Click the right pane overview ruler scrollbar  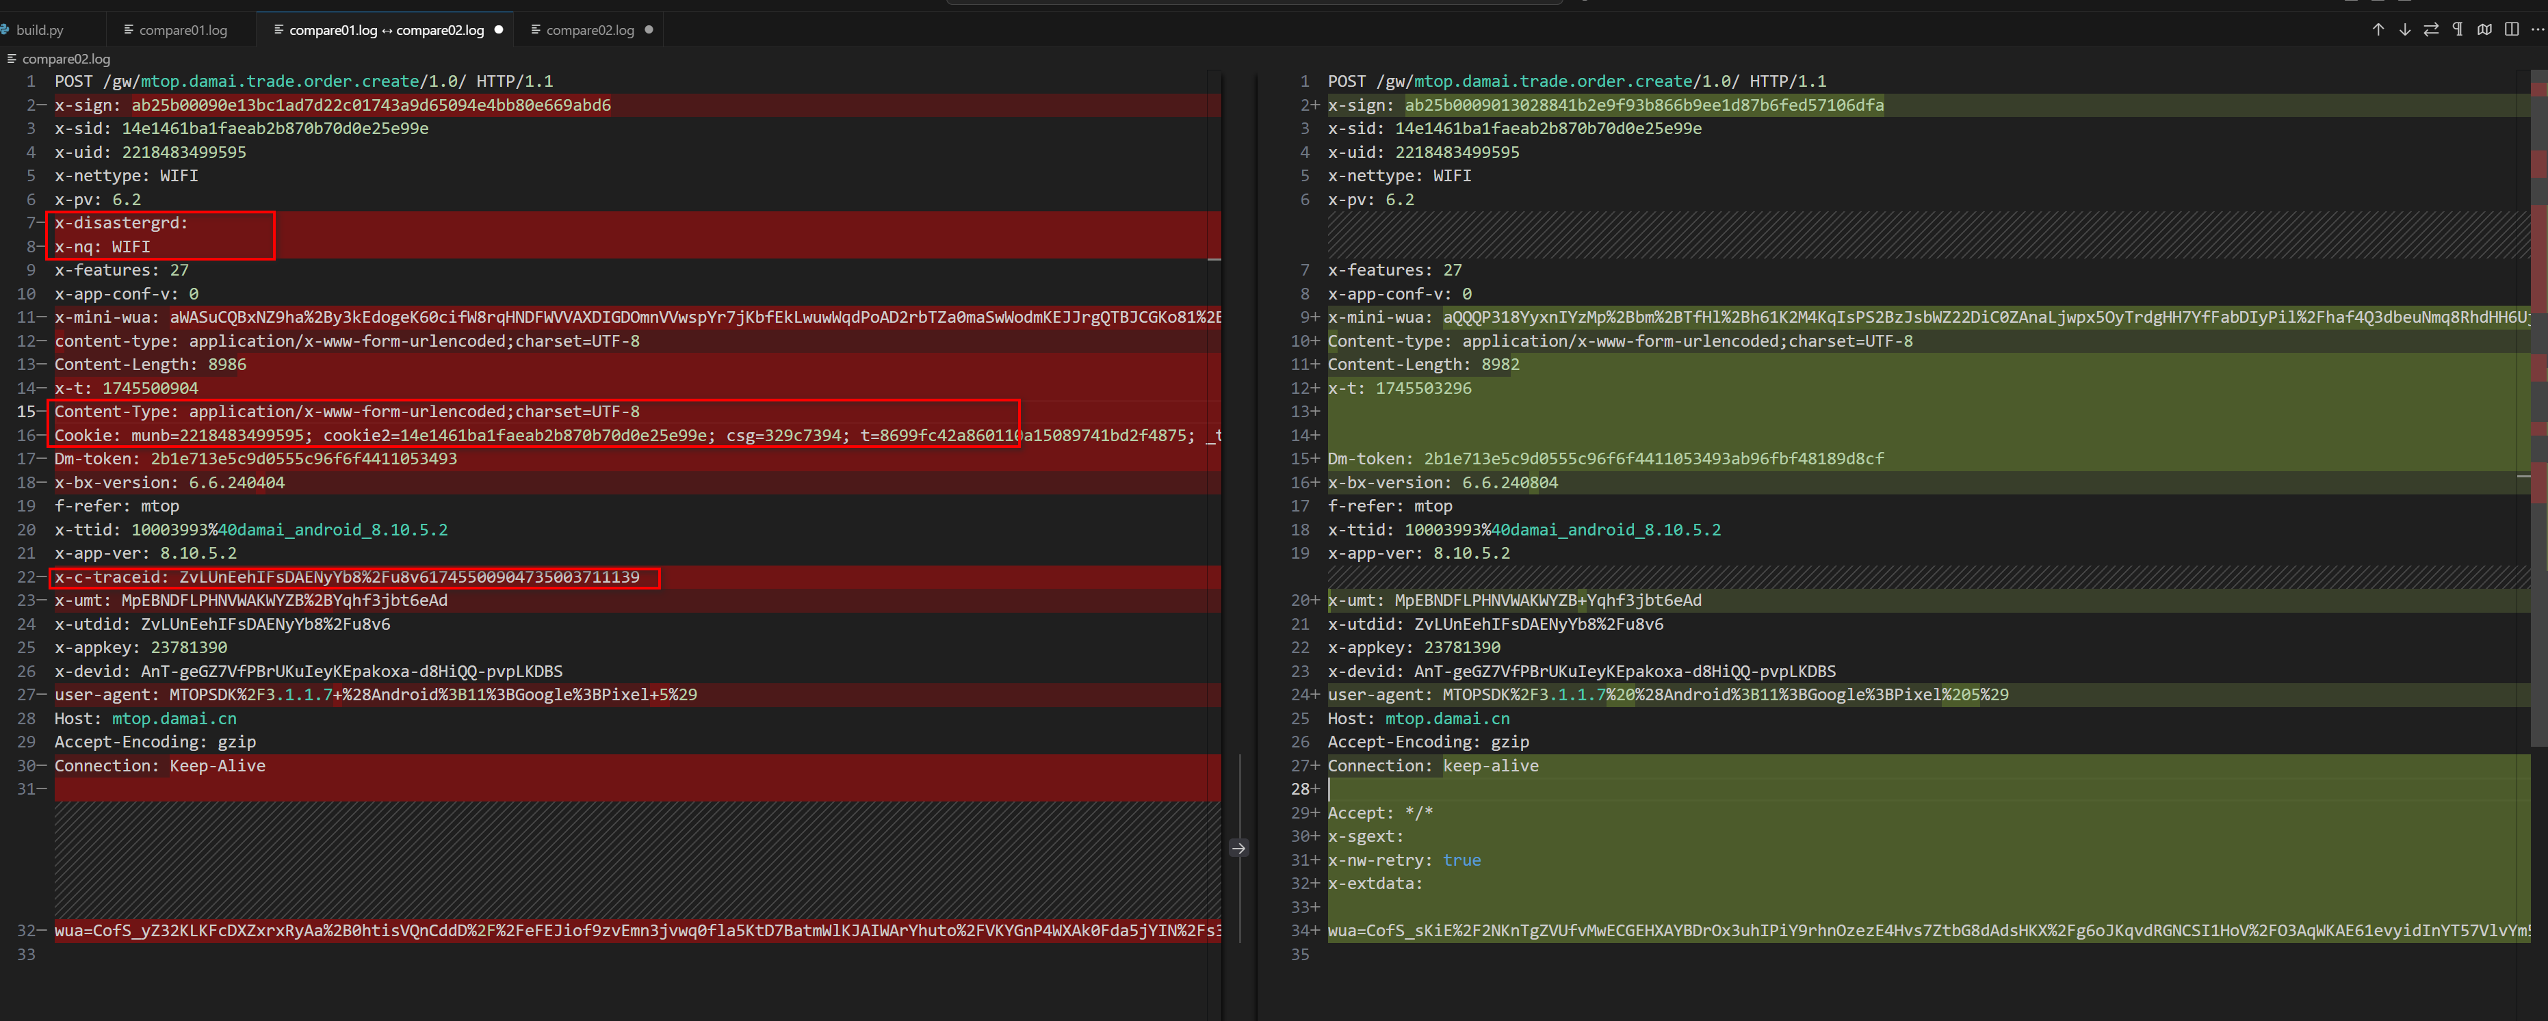click(x=2538, y=395)
